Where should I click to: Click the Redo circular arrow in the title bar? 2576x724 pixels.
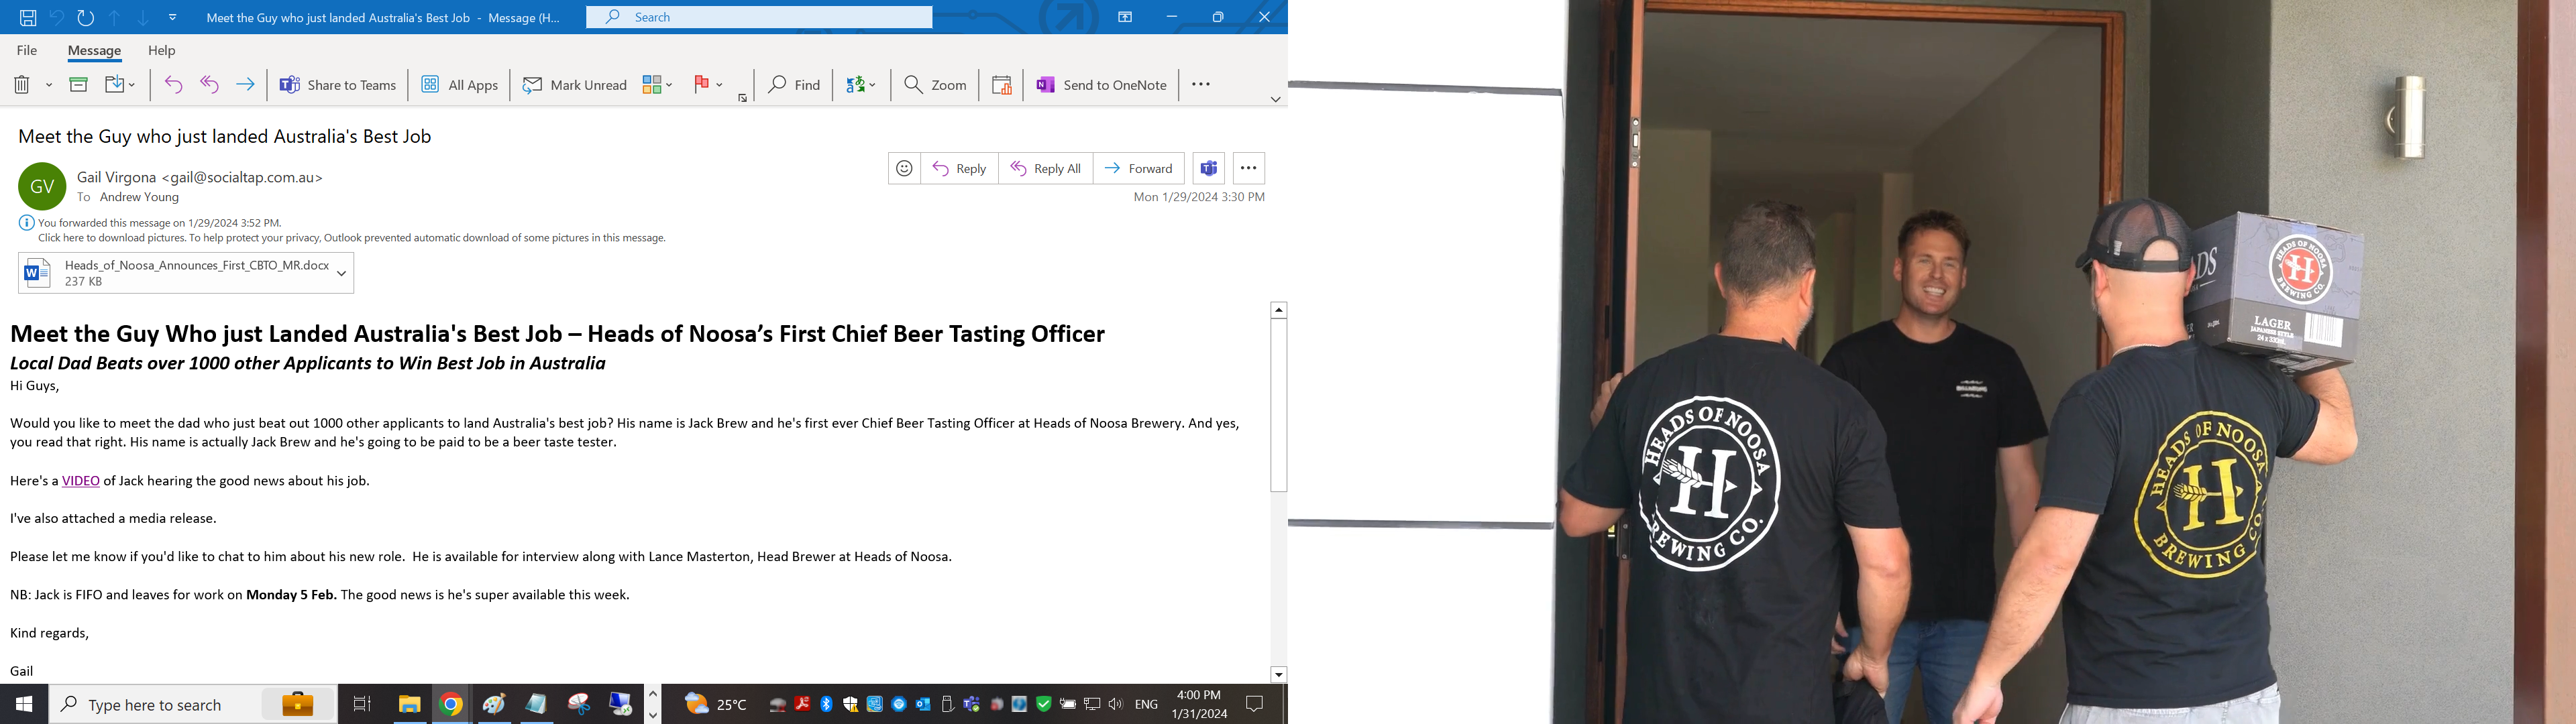(x=86, y=17)
